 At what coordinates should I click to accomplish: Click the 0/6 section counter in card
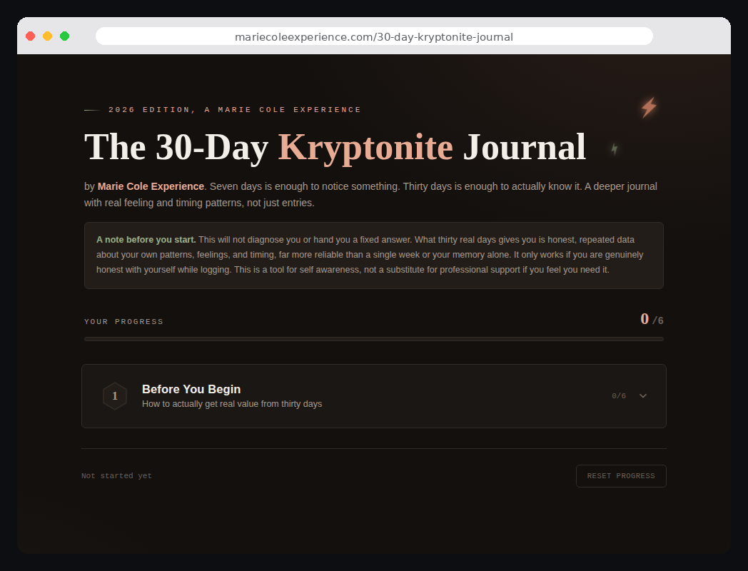coord(619,396)
